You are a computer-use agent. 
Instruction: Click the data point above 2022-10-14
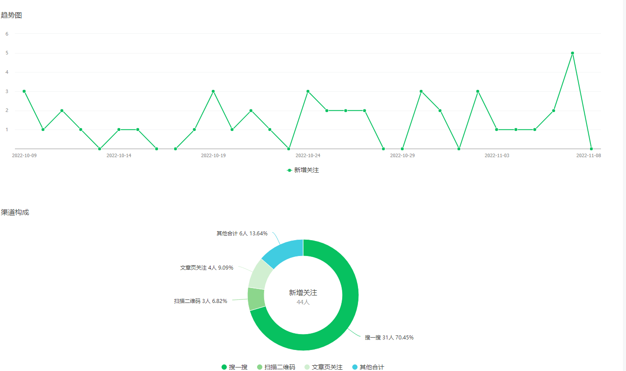(119, 130)
